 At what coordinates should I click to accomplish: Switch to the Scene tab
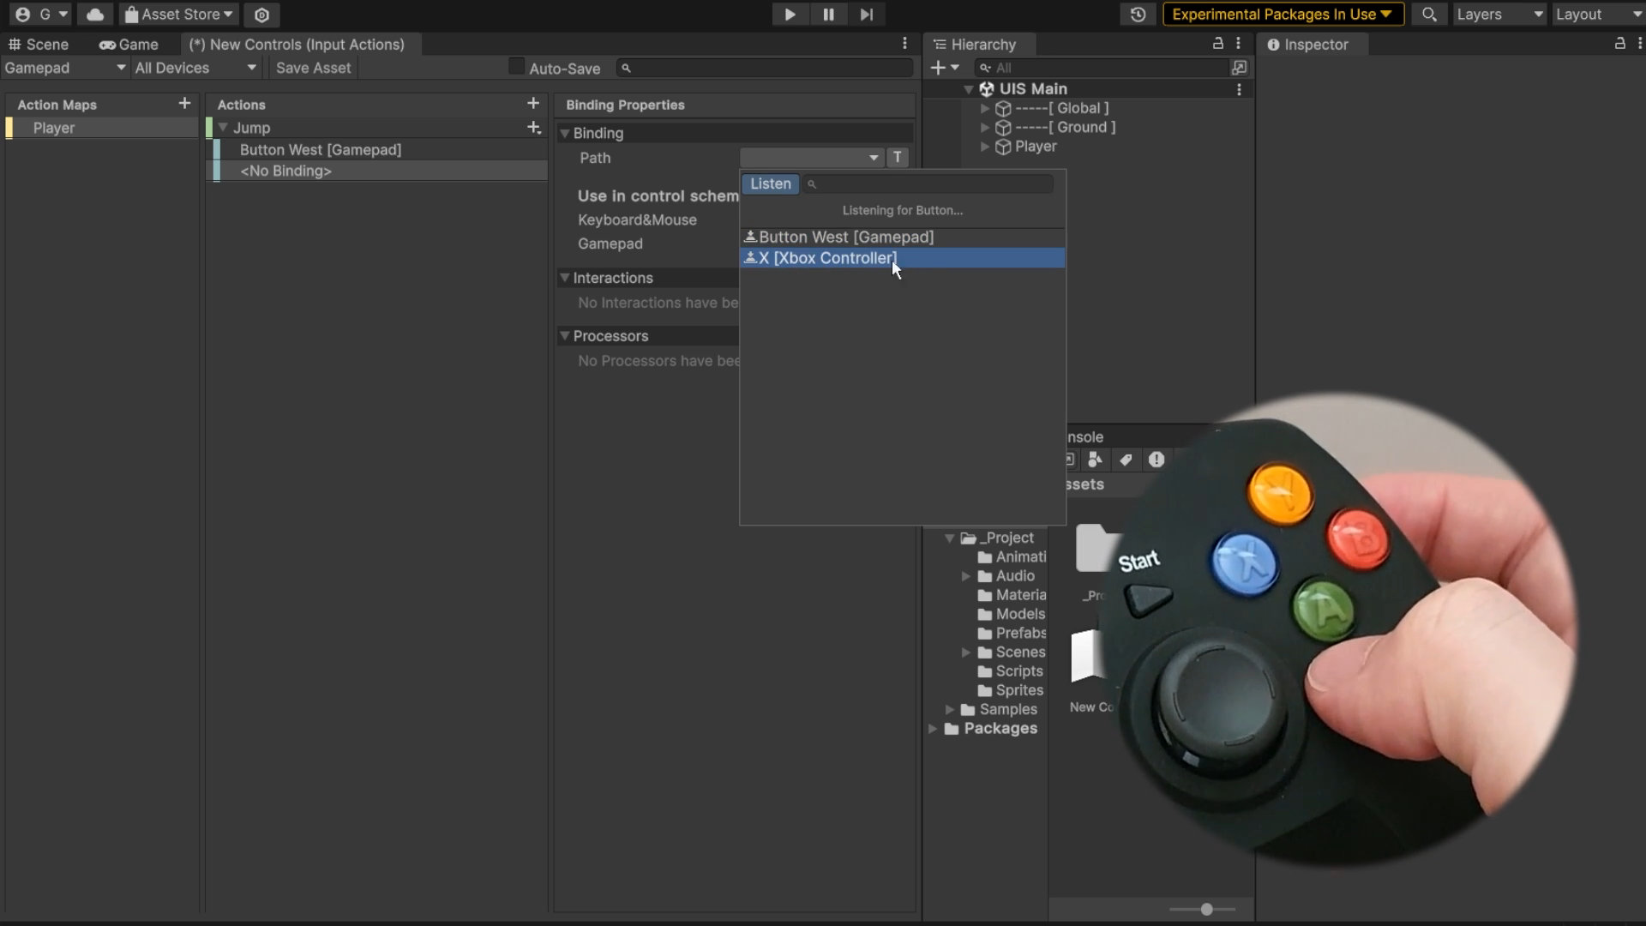[x=39, y=45]
